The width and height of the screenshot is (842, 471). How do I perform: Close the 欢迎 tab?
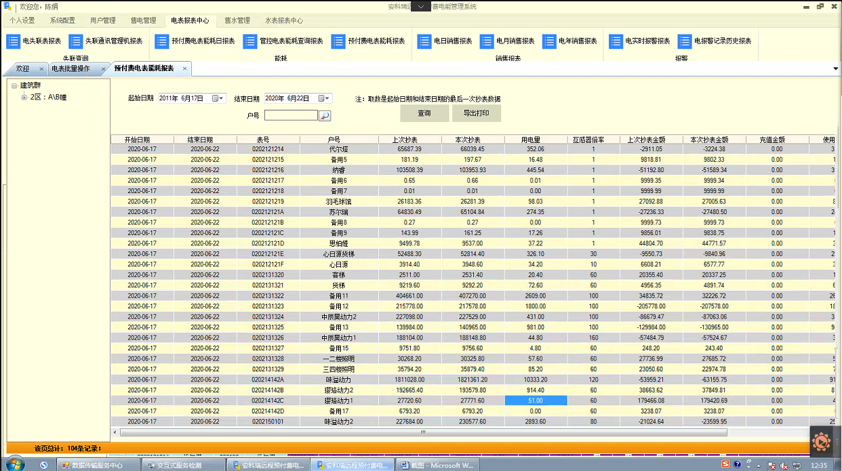click(41, 69)
